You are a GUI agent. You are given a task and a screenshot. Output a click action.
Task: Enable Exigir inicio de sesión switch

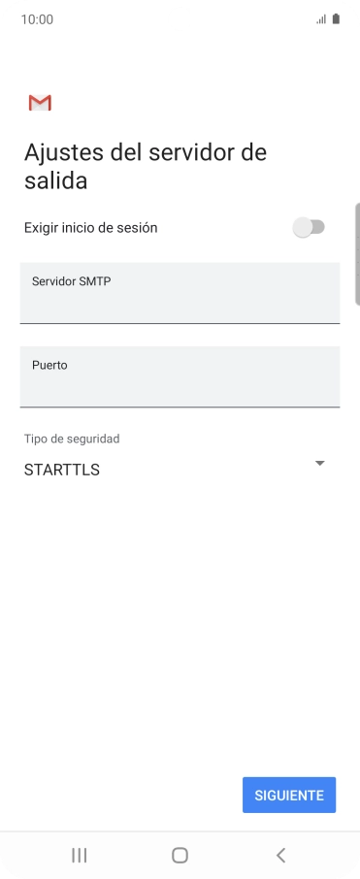tap(309, 228)
